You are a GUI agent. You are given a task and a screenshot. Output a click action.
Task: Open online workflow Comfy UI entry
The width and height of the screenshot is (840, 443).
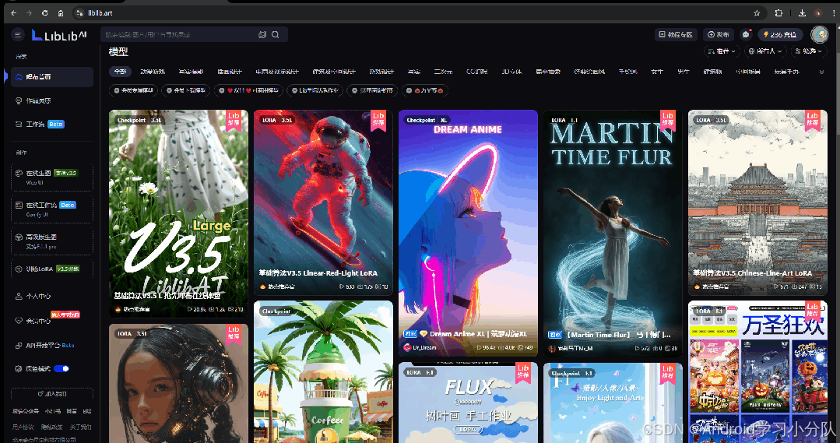pos(52,209)
